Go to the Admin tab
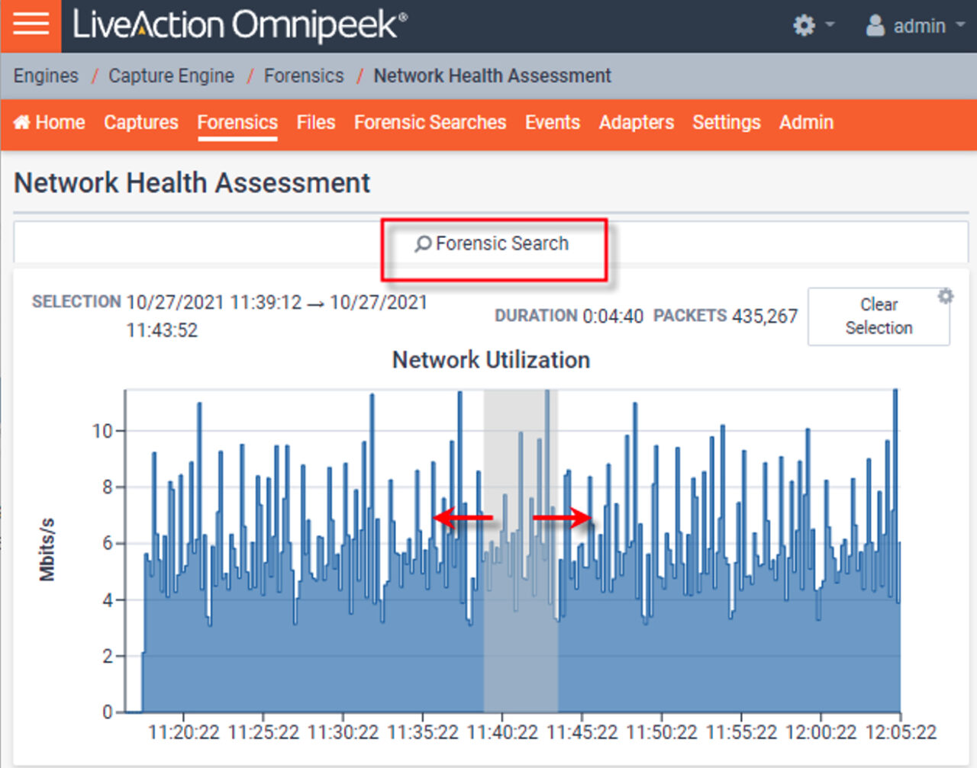 click(806, 122)
